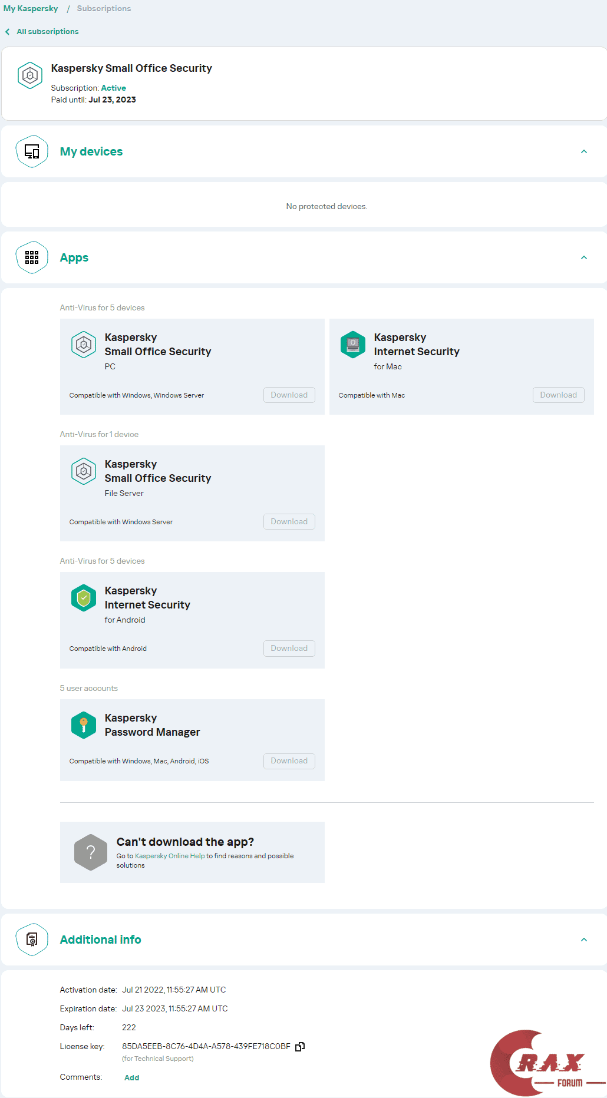607x1098 pixels.
Task: Go back to All subscriptions
Action: (47, 32)
